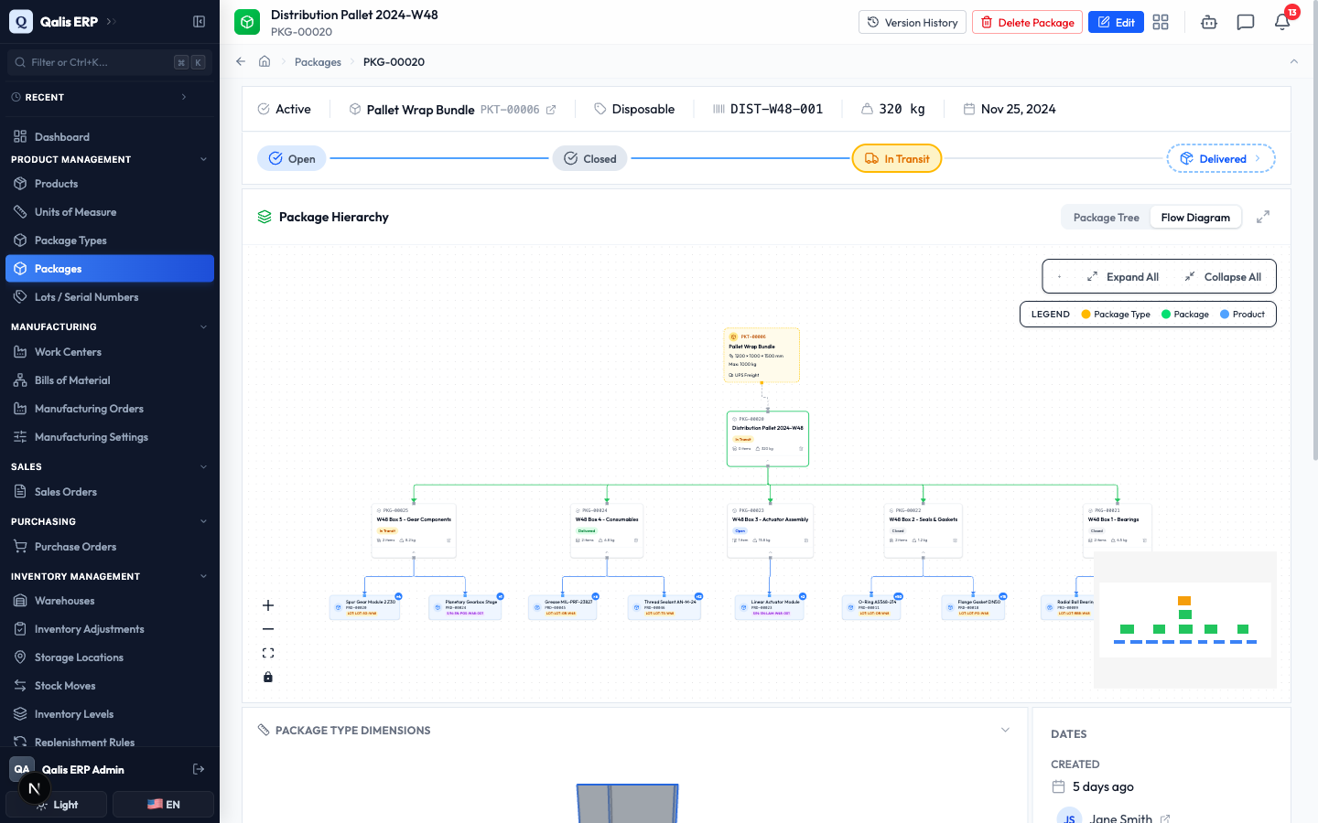Select the Spur Gear Module product node
1318x823 pixels.
coord(365,607)
